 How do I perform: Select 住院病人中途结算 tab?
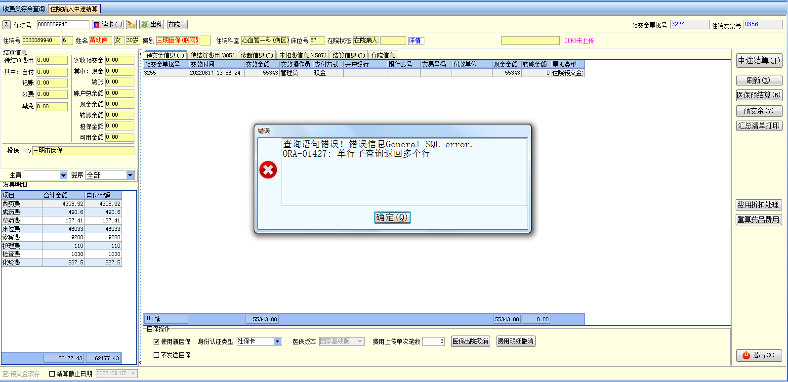[74, 9]
